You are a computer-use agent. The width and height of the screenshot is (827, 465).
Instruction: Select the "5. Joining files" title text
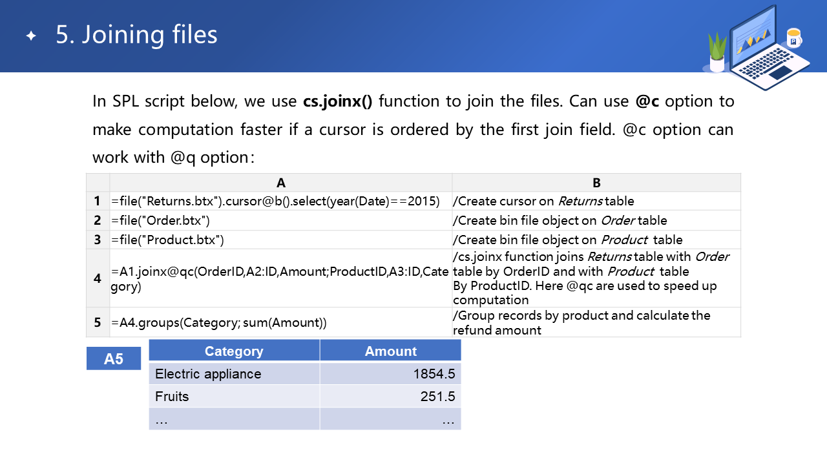(x=136, y=35)
